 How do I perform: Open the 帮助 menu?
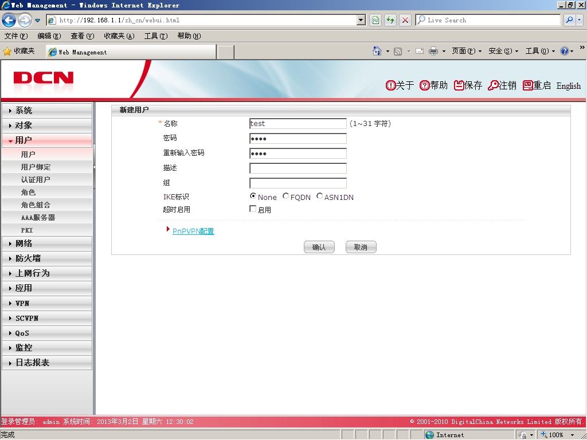pos(189,36)
